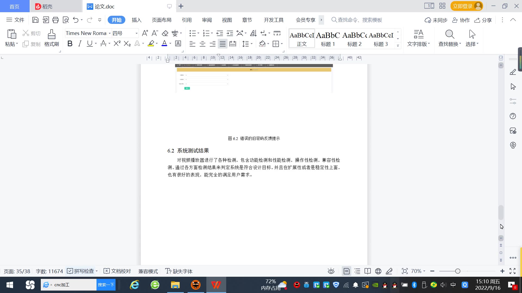Expand the font size 四号 dropdown

click(x=136, y=33)
